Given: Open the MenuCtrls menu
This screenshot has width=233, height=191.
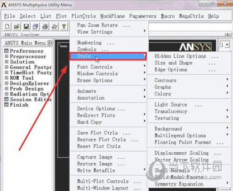Looking at the screenshot, I should 191,16.
